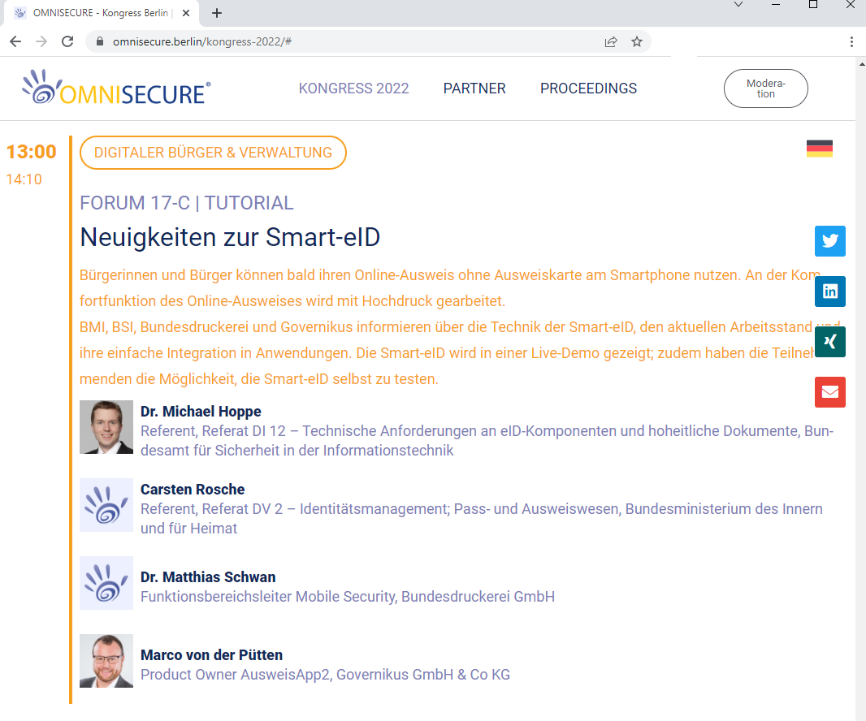View site security lock info
The image size is (866, 721).
[x=100, y=41]
